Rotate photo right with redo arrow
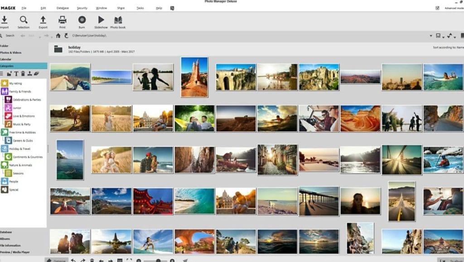The width and height of the screenshot is (464, 262). pos(82,260)
